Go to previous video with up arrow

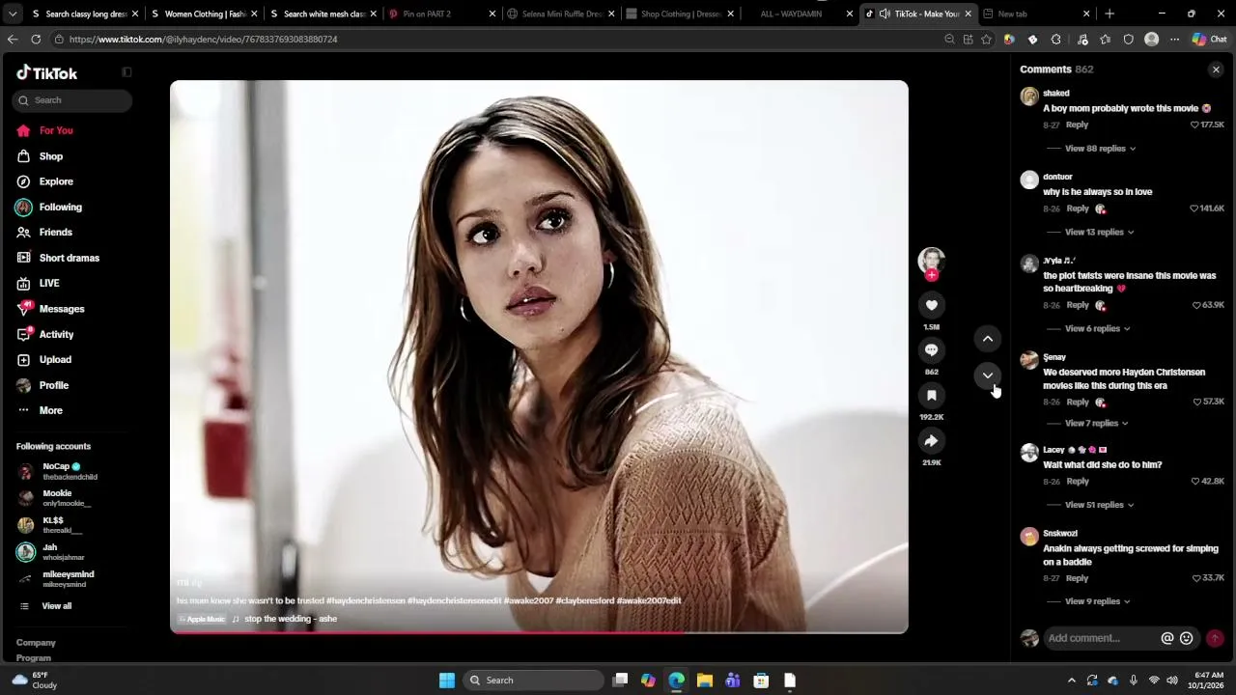[988, 339]
